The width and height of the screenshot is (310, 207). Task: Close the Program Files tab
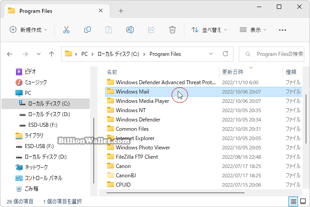click(x=101, y=11)
